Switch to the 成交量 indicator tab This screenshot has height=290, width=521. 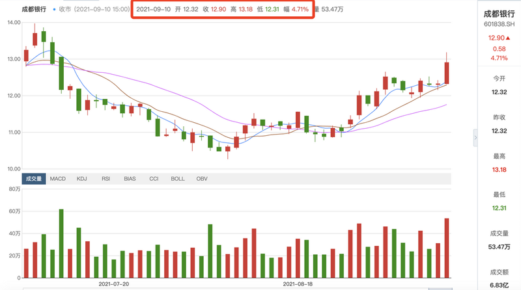pos(34,179)
